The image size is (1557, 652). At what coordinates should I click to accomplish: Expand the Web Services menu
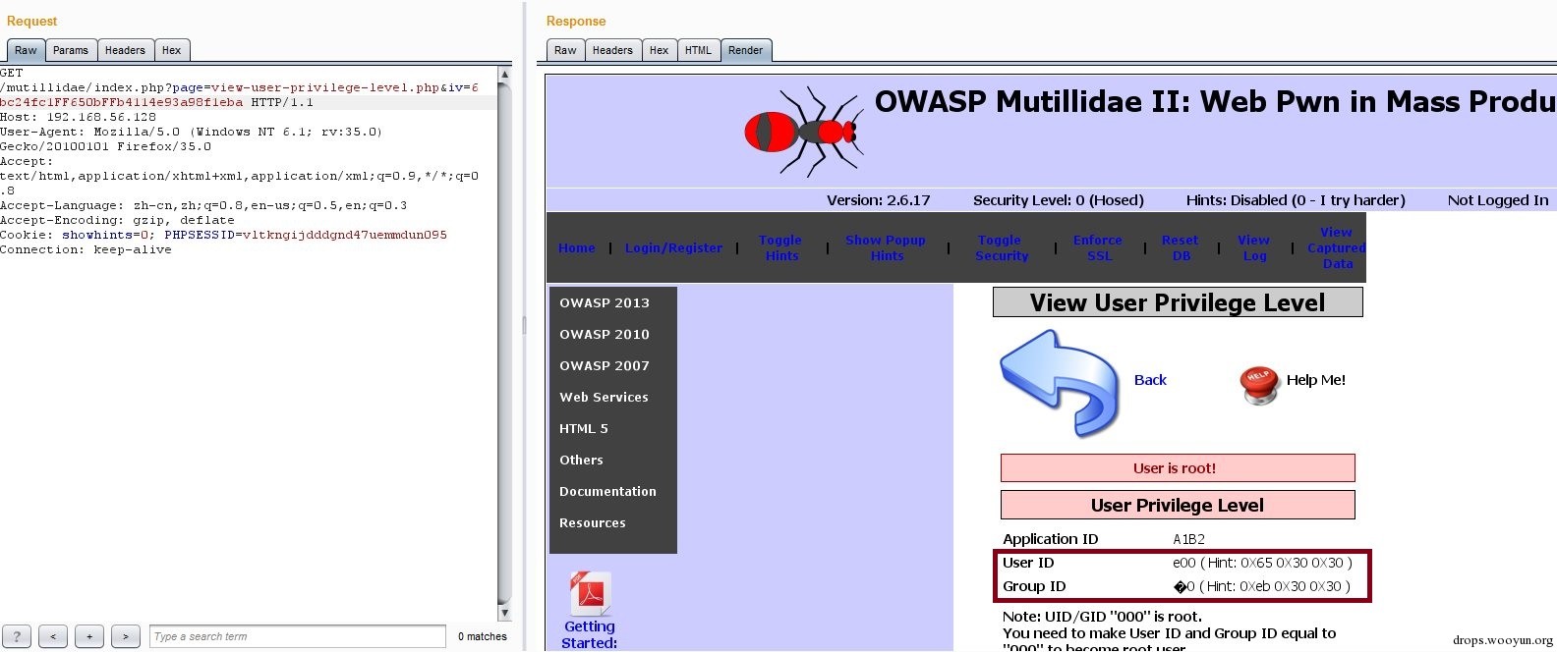[605, 397]
